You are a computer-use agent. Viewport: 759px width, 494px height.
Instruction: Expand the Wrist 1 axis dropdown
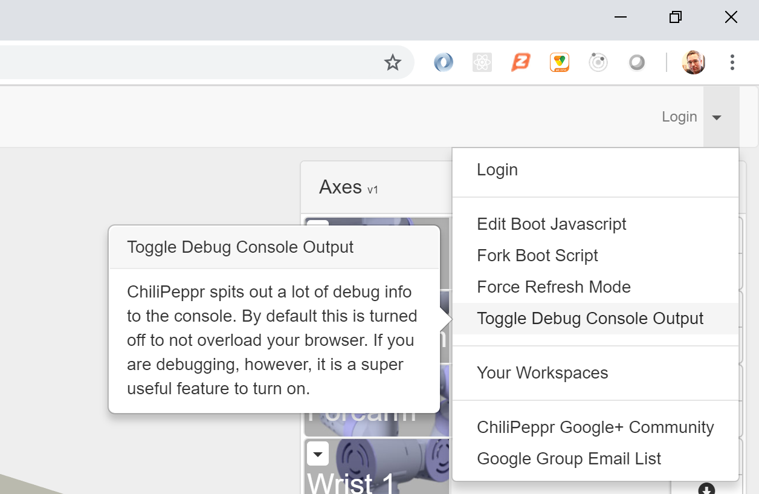coord(318,453)
